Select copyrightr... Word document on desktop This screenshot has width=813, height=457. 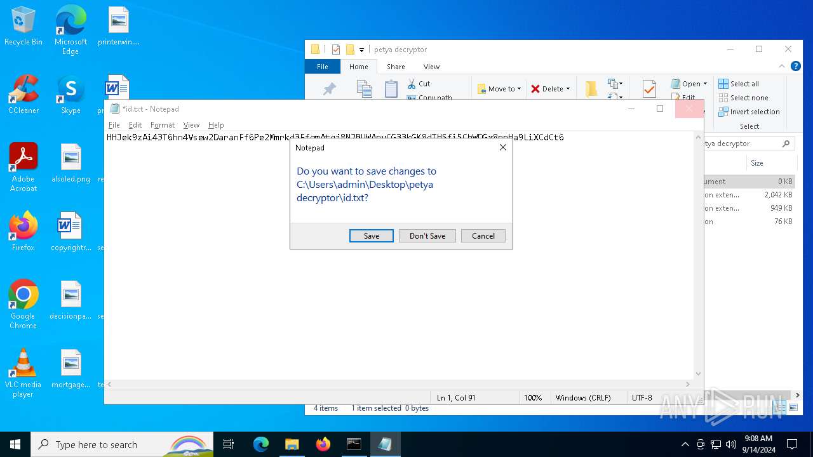tap(71, 232)
